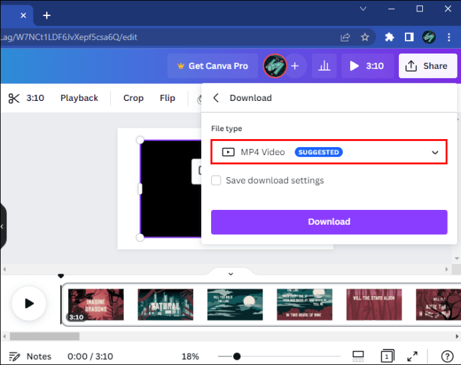
Task: Select the Crop toolbar option
Action: click(x=134, y=98)
